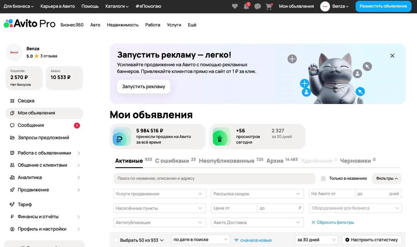Open Ещё navigation item

click(192, 25)
